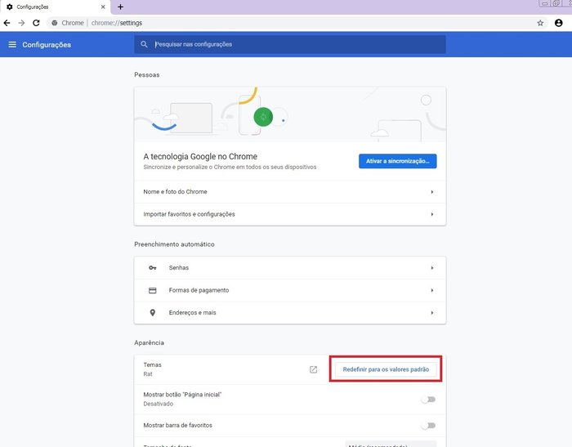Expand Nome e foto do Chrome arrow
The height and width of the screenshot is (447, 572).
tap(432, 192)
